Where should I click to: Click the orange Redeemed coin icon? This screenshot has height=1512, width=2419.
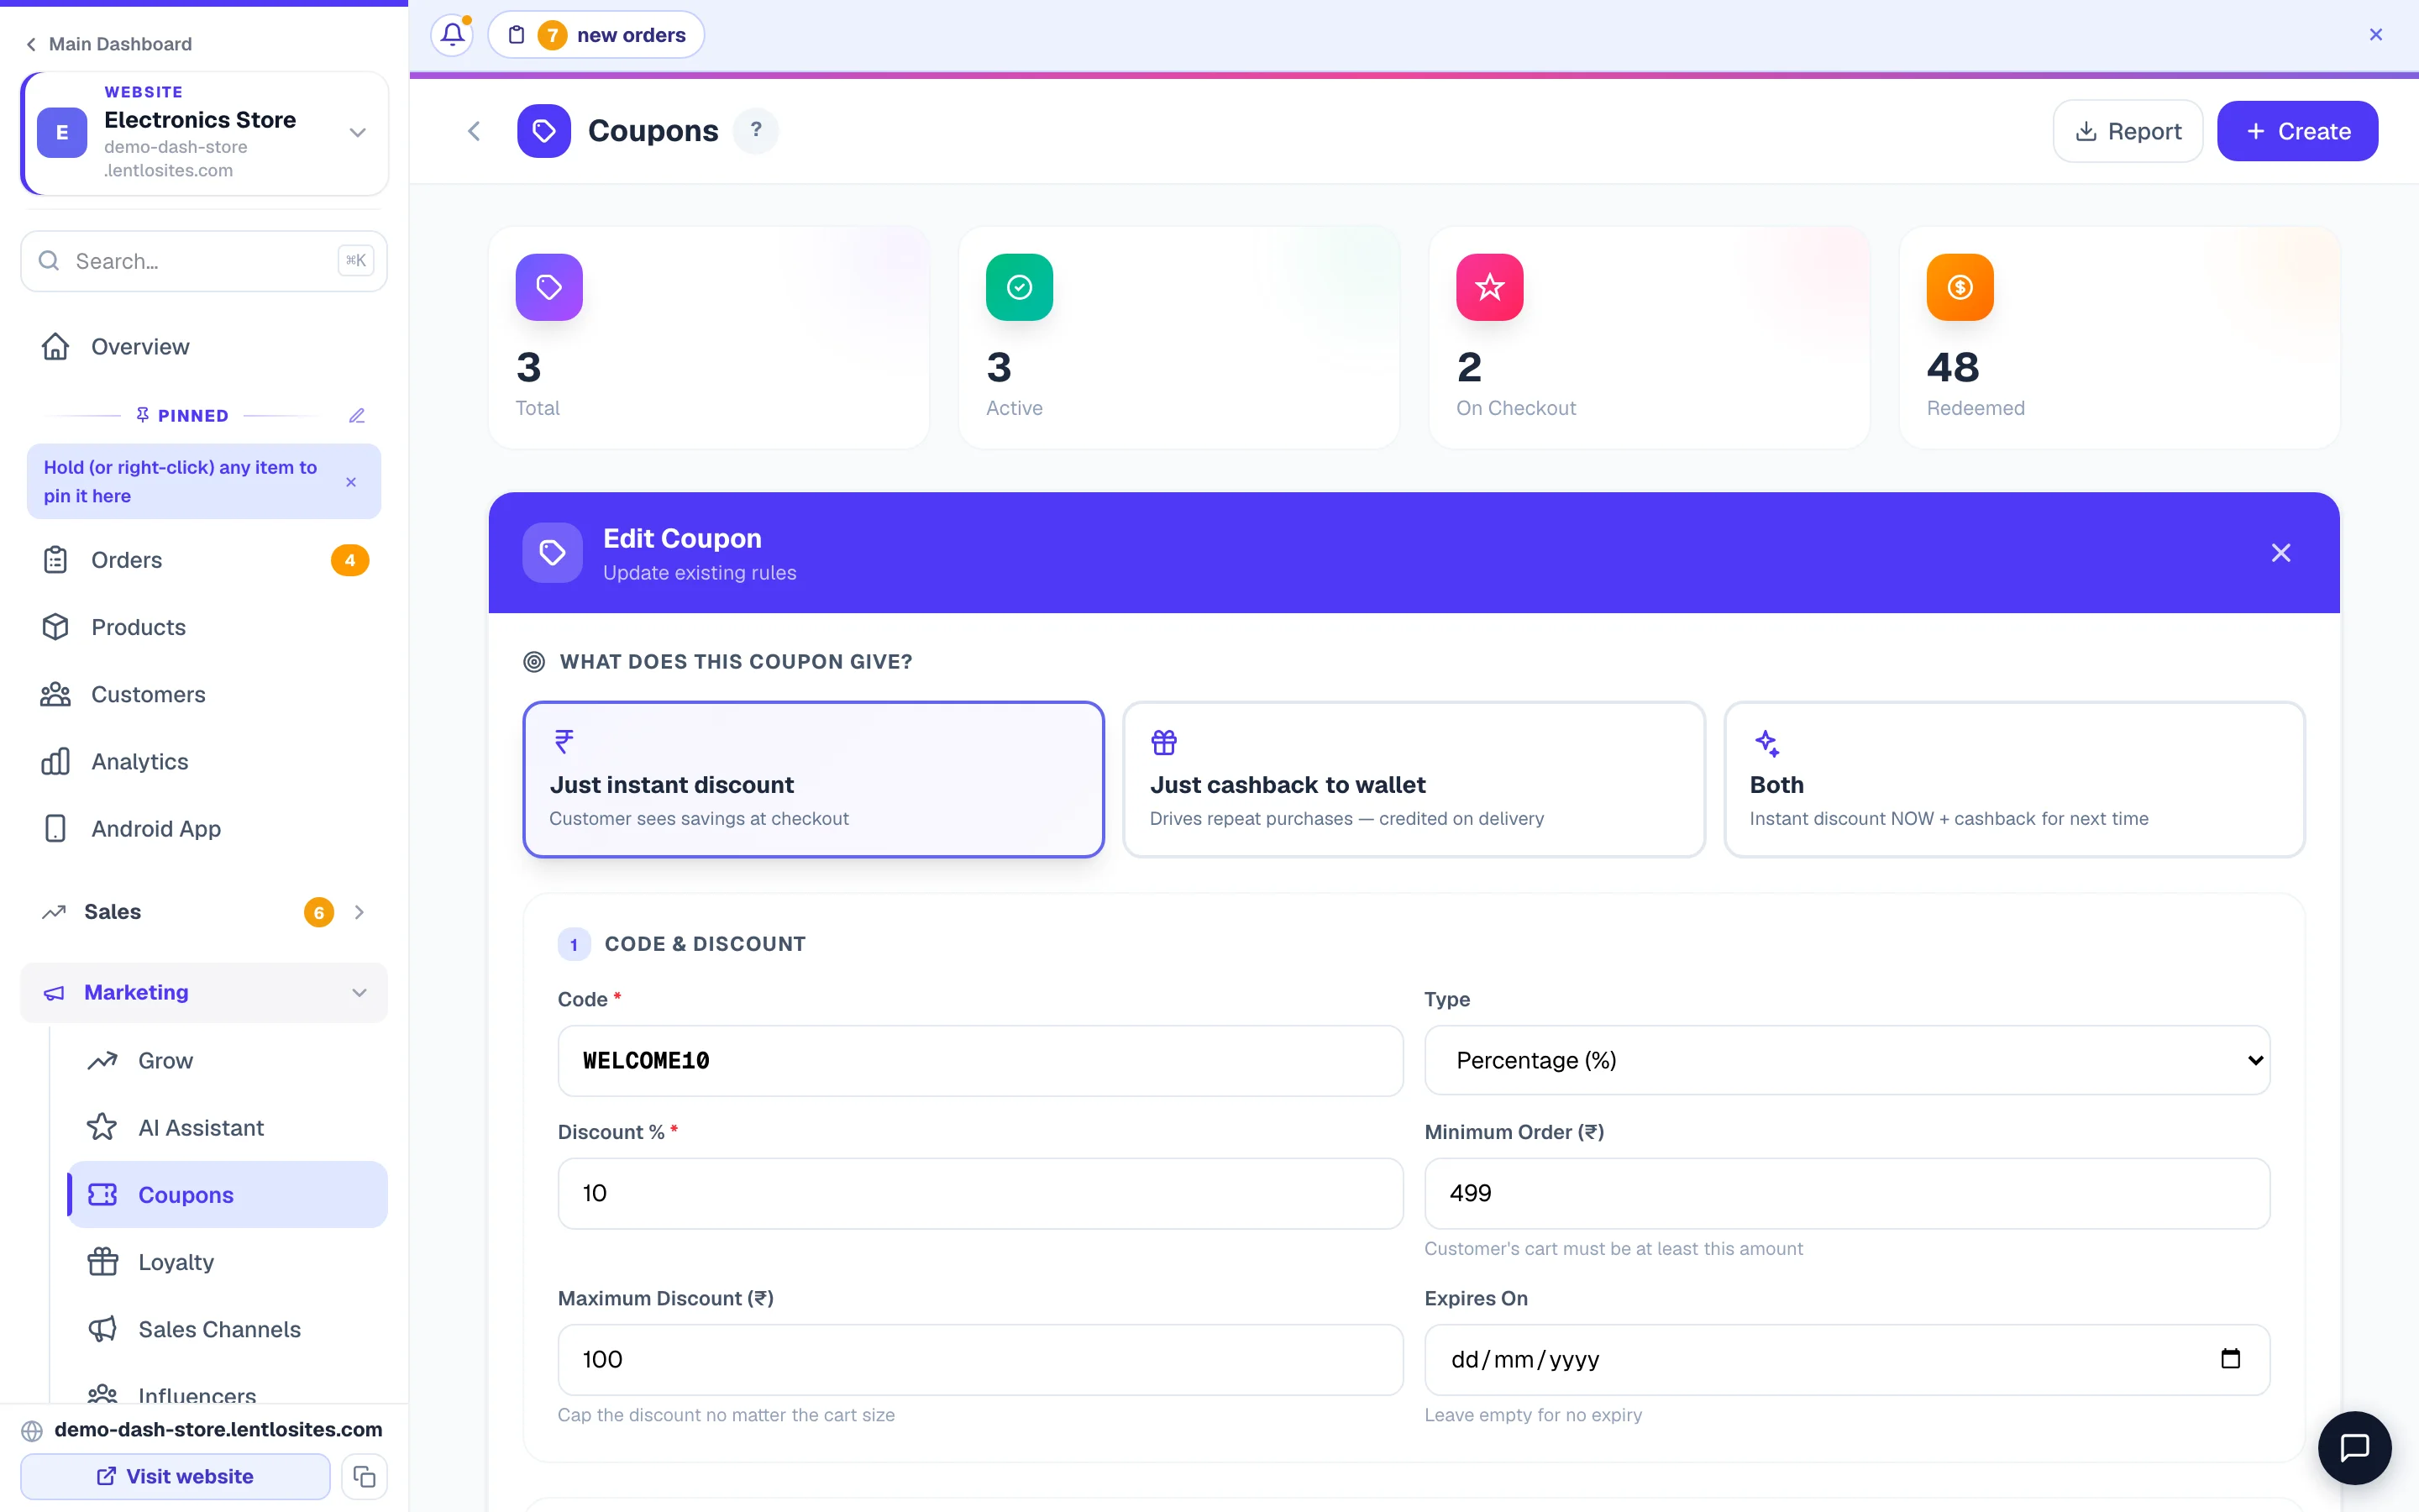pyautogui.click(x=1960, y=287)
